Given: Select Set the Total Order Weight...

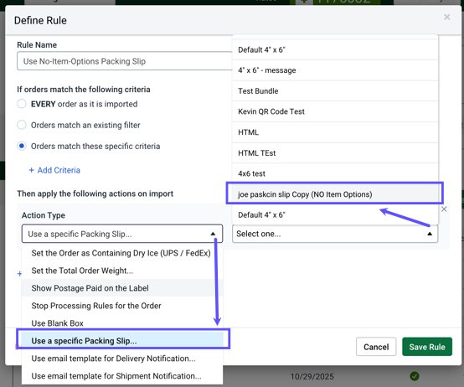Looking at the screenshot, I should [x=122, y=271].
